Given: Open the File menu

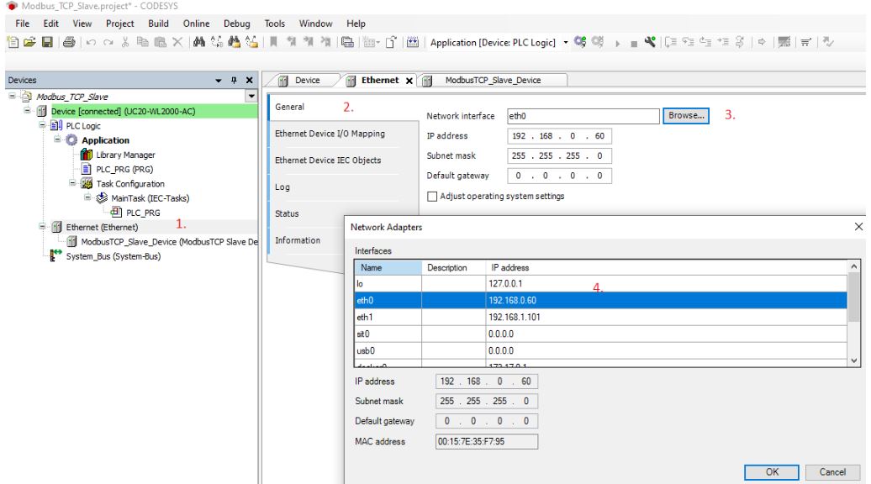Looking at the screenshot, I should click(22, 24).
